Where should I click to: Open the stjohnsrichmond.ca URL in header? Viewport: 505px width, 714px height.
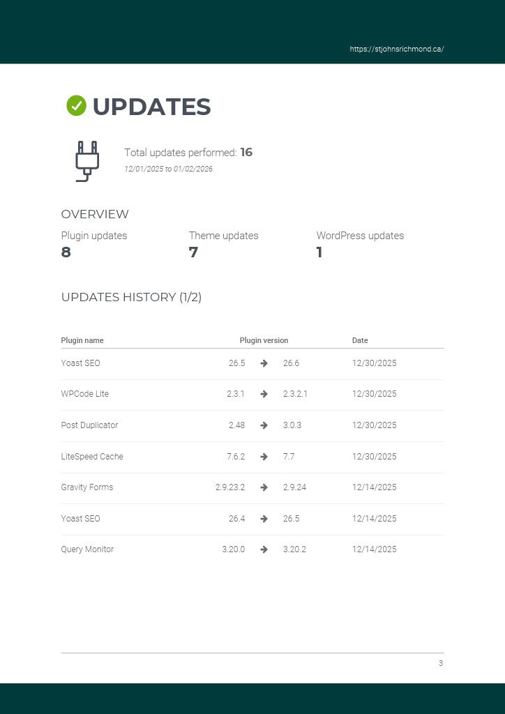pos(396,50)
